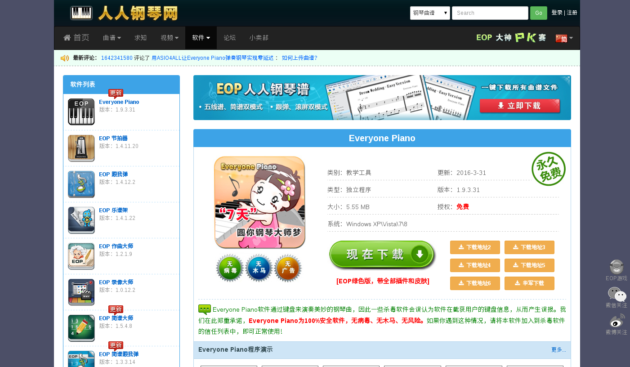Viewport: 630px width, 367px height.
Task: Click the EOP 跟我弹 title link
Action: click(113, 174)
